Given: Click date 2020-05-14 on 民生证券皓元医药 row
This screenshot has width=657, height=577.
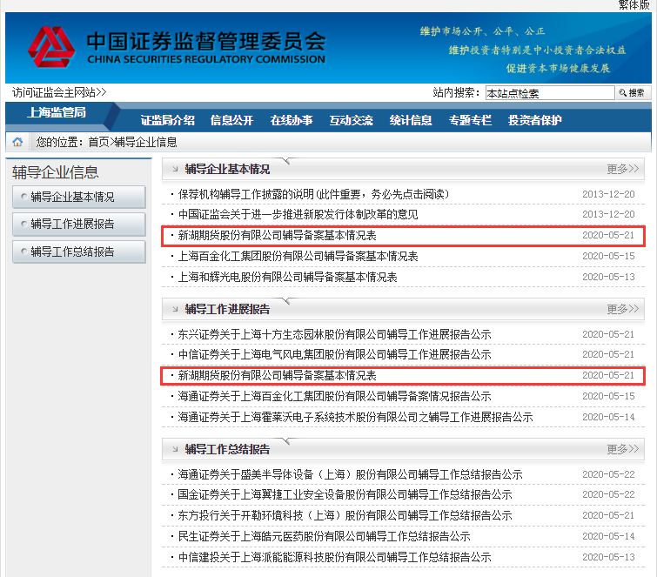Looking at the screenshot, I should point(608,536).
